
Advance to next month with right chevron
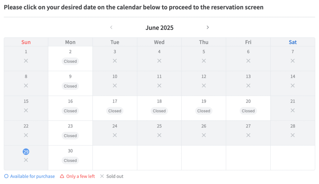tap(207, 27)
